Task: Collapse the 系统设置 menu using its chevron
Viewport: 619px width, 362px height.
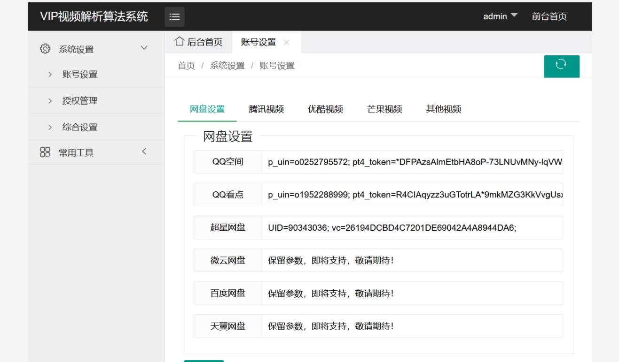Action: (x=144, y=48)
